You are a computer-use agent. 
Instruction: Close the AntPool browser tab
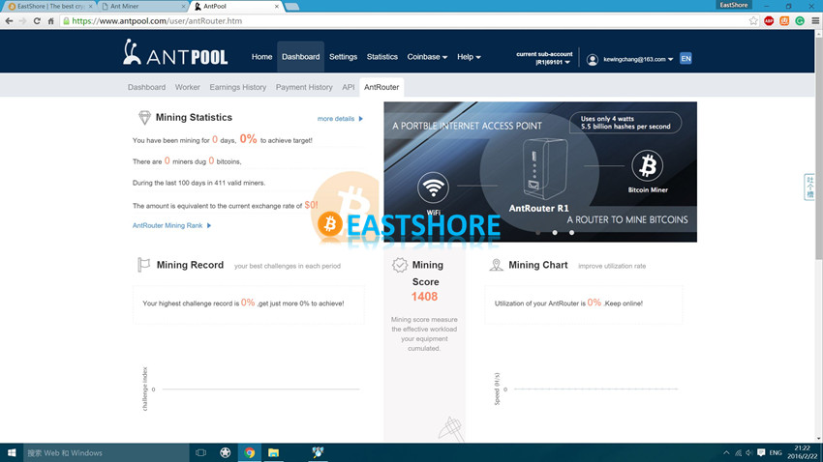click(277, 7)
